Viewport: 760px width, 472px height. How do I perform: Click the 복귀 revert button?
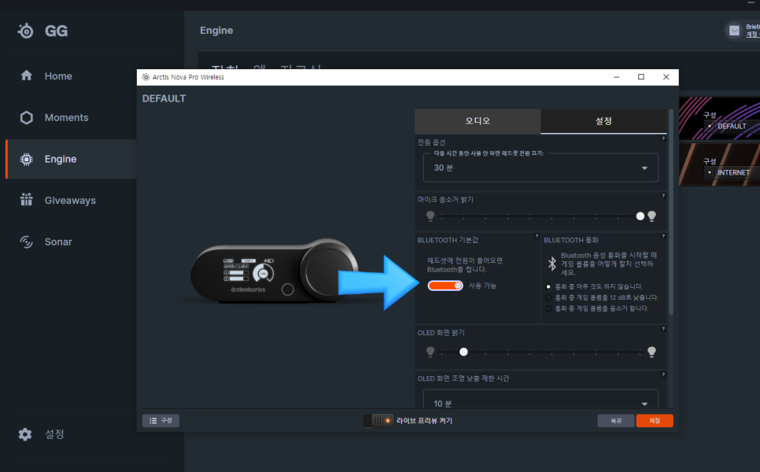616,421
